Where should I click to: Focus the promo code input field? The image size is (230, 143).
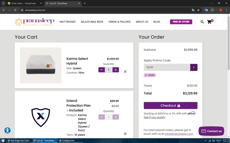[167, 68]
